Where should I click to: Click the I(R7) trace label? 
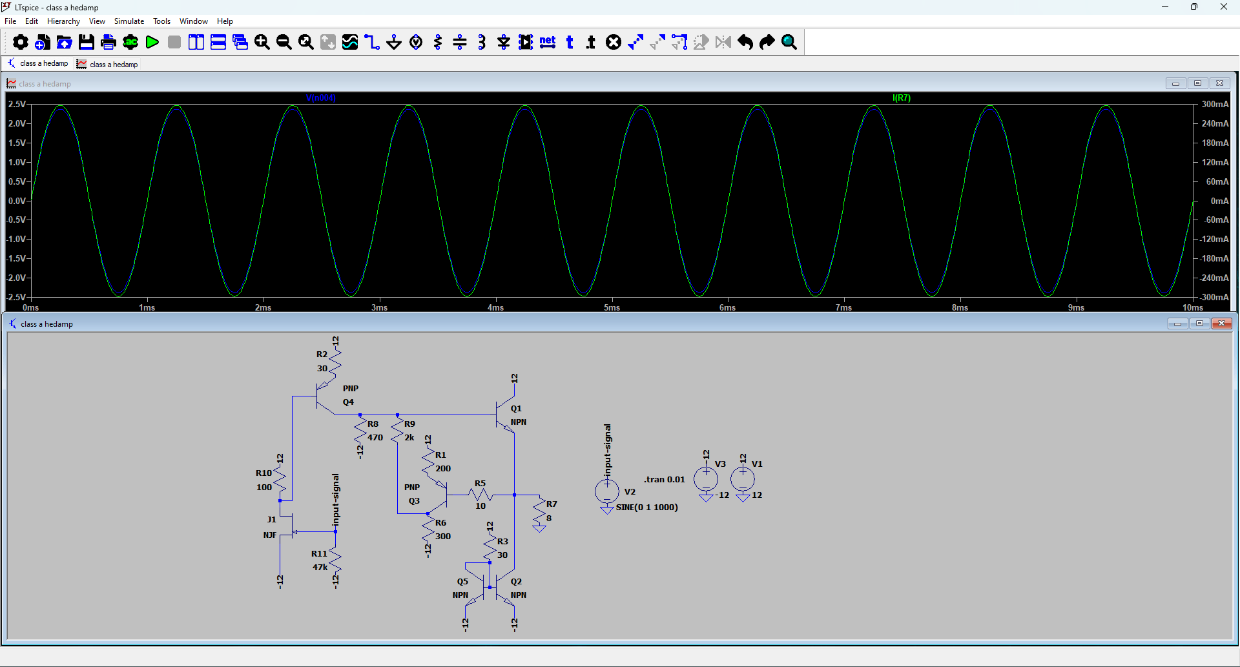[902, 98]
